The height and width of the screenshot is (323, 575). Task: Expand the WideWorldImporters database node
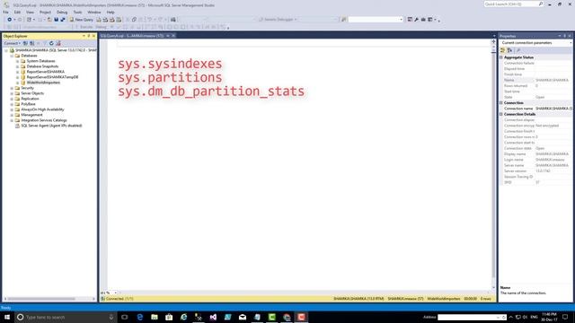17,83
